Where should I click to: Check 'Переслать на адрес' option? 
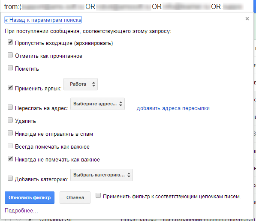tap(10, 108)
